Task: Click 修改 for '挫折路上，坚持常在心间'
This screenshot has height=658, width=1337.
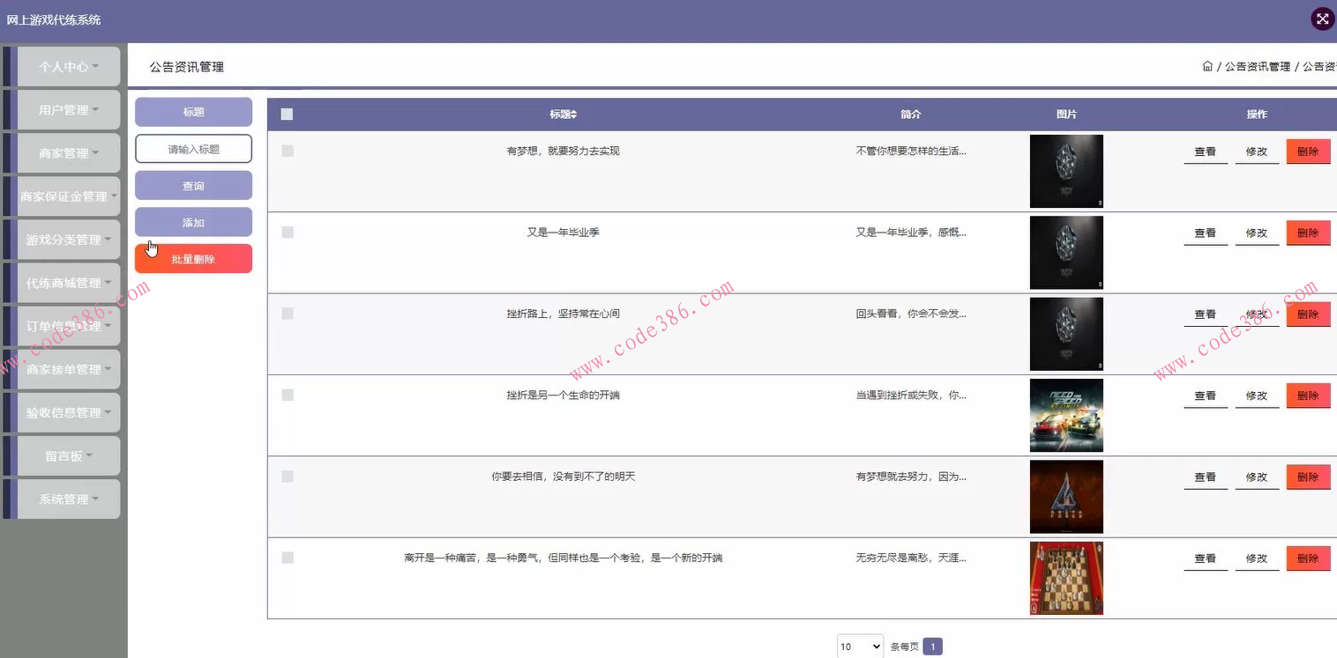Action: (x=1257, y=314)
